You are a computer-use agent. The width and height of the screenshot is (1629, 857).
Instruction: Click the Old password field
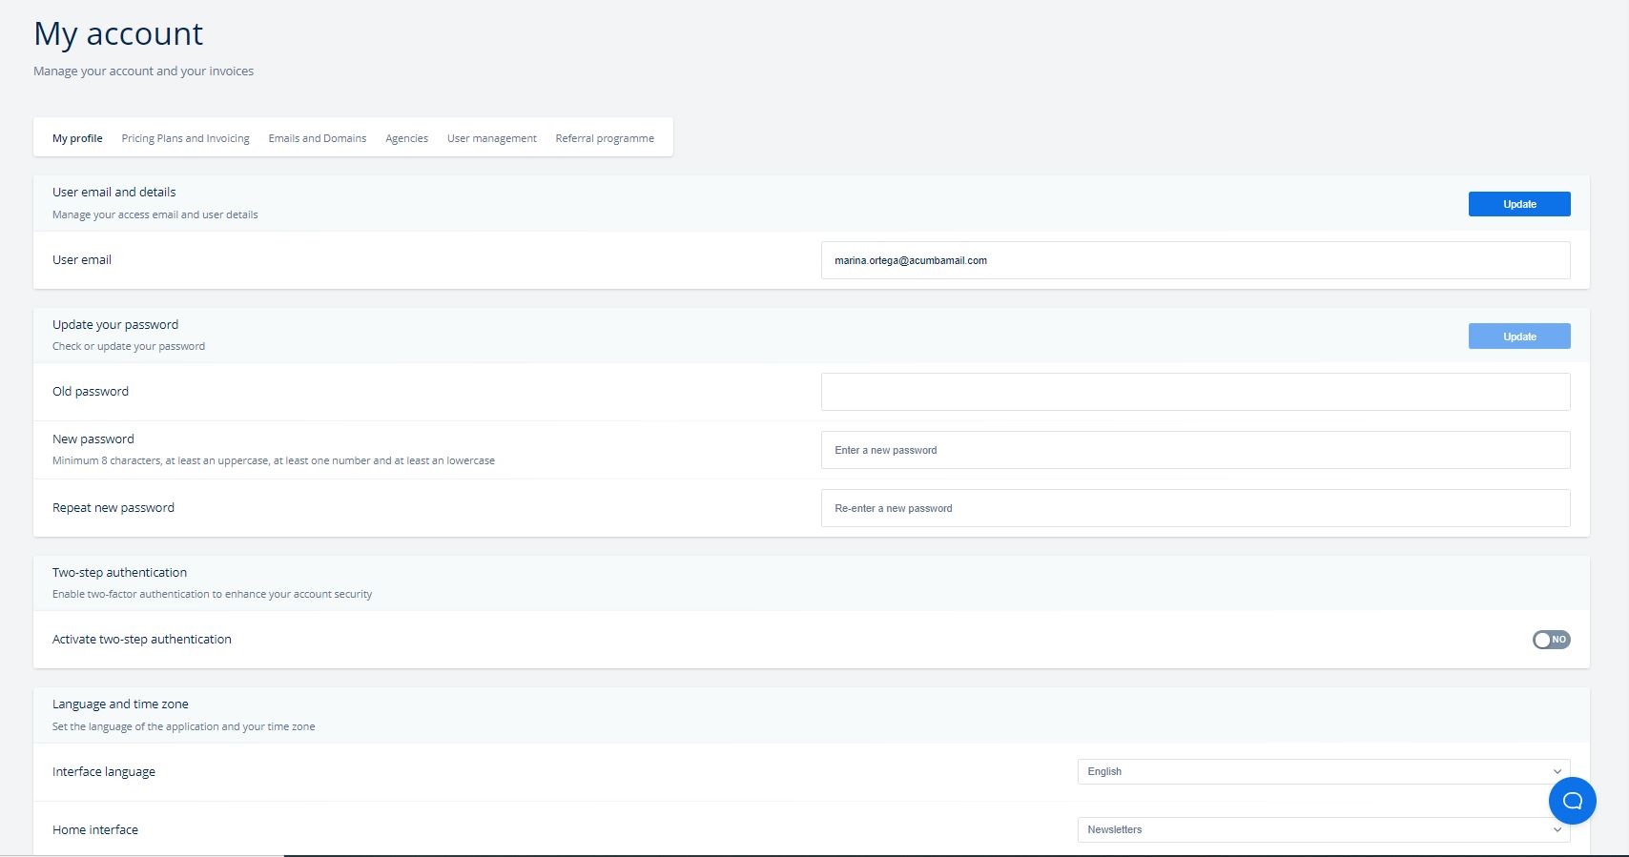(1195, 392)
